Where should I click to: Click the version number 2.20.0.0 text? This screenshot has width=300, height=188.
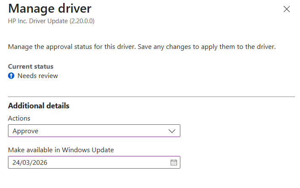click(x=82, y=20)
